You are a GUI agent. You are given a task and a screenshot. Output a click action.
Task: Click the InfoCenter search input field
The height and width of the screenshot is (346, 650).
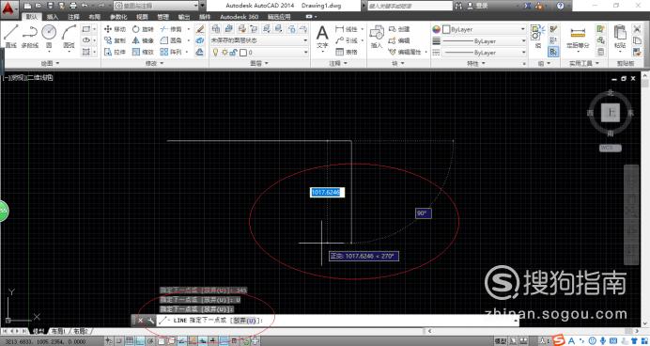[410, 6]
